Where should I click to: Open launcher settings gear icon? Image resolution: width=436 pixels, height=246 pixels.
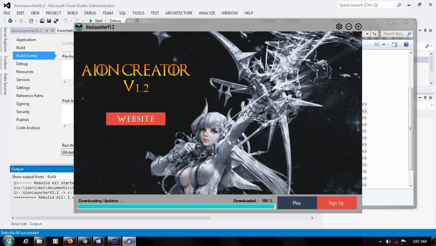point(339,27)
